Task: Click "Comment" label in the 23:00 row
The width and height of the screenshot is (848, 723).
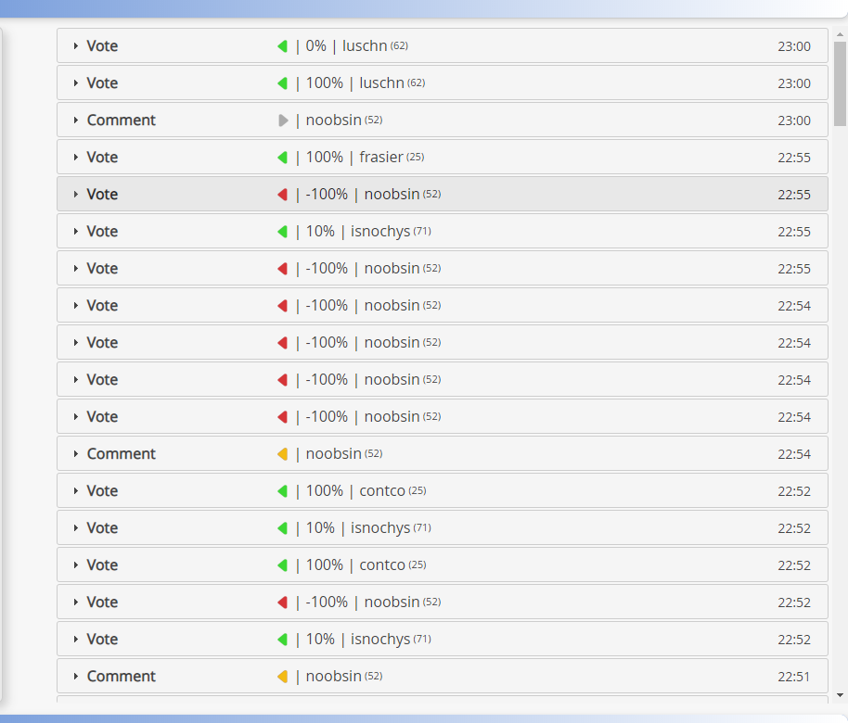Action: click(x=122, y=120)
